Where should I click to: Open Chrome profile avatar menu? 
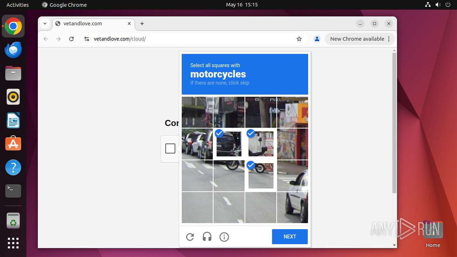[x=317, y=39]
